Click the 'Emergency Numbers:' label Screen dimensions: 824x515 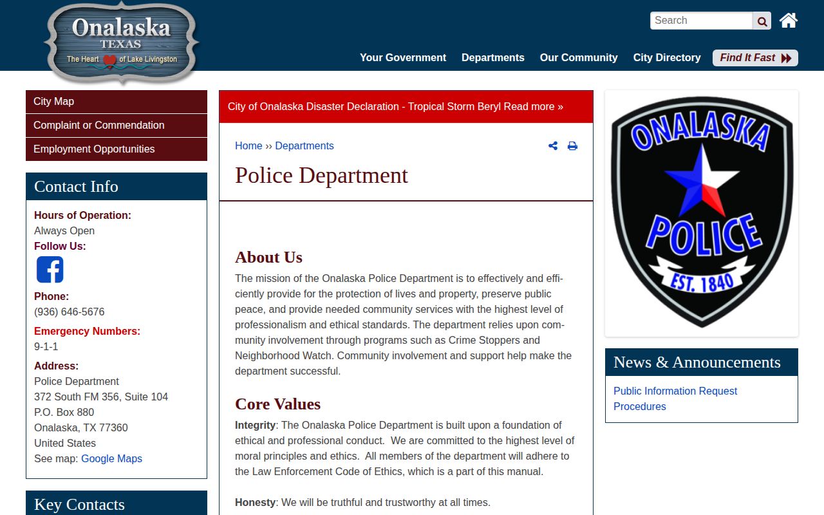pos(87,332)
